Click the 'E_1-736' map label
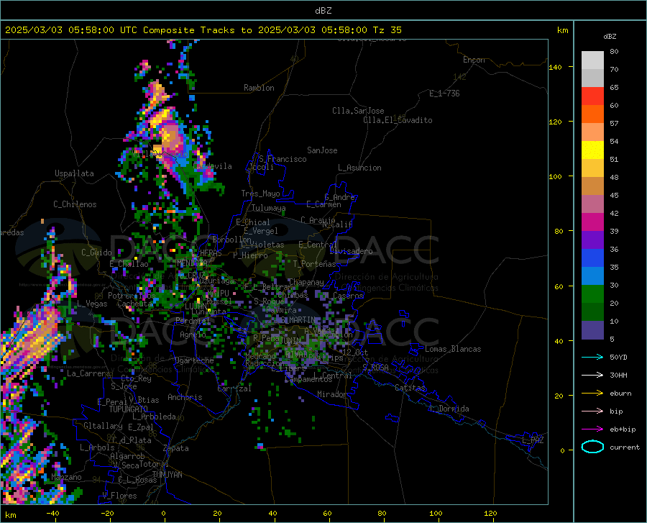Screen dimensions: 647x523 tap(444, 94)
